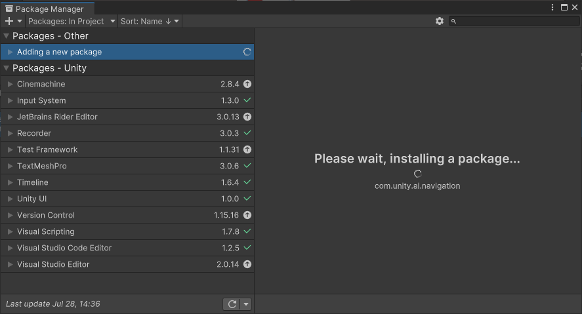Click the Test Framework update icon
582x314 pixels.
click(247, 149)
